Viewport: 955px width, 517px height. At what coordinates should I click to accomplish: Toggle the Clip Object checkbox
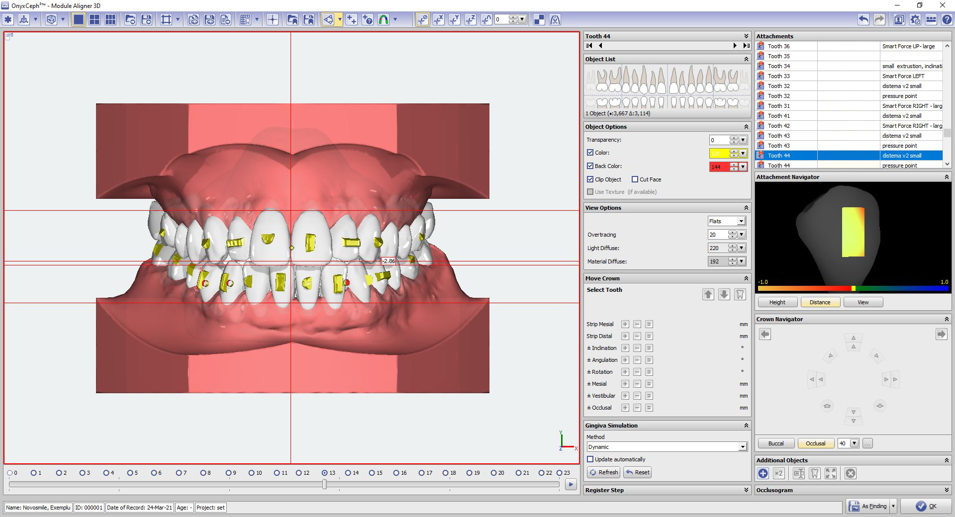[590, 179]
